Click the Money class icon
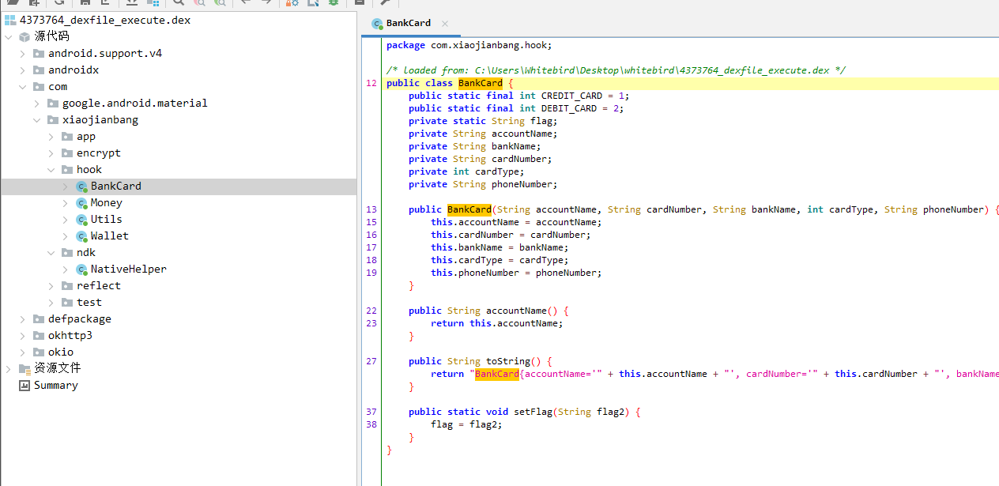Viewport: 999px width, 486px height. [x=81, y=203]
